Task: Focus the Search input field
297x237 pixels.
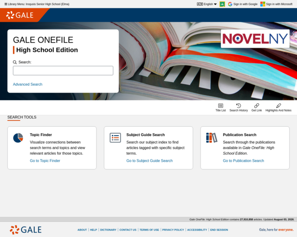Action: 63,70
